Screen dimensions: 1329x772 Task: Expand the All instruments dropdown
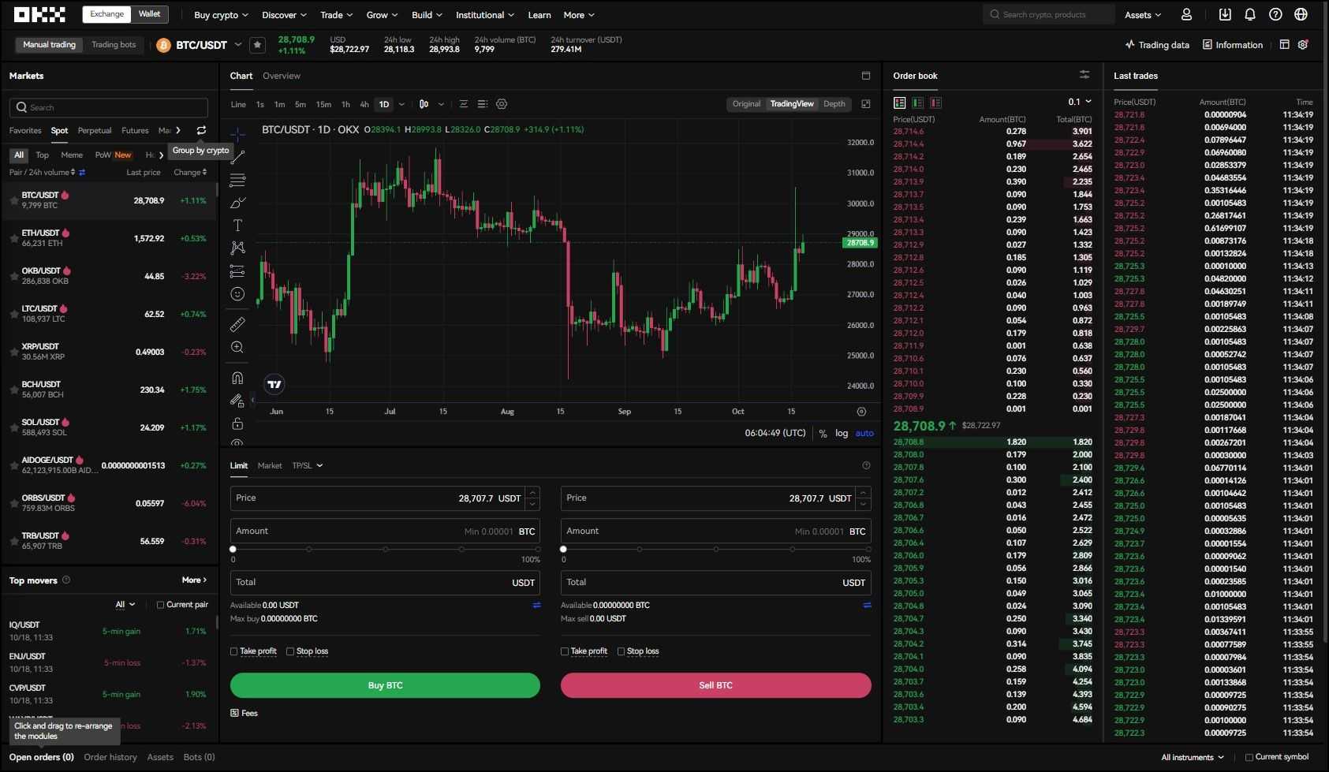coord(1192,756)
